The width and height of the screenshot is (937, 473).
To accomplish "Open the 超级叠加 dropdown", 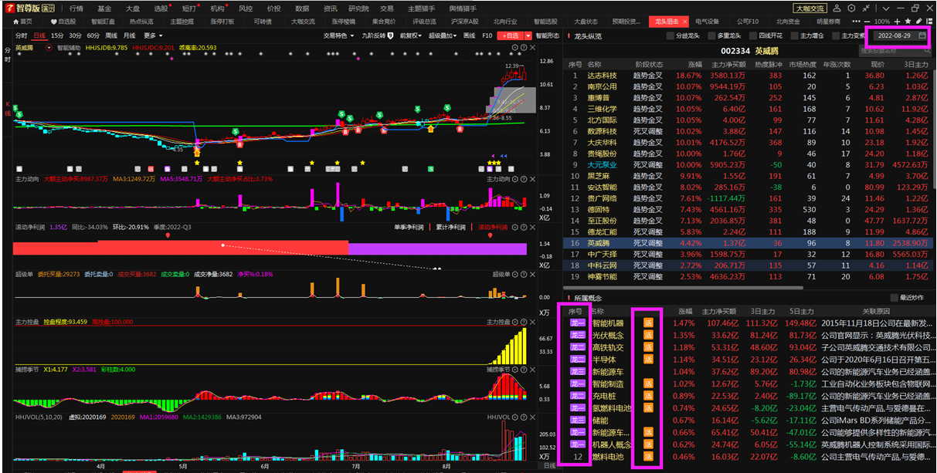I will pos(444,35).
